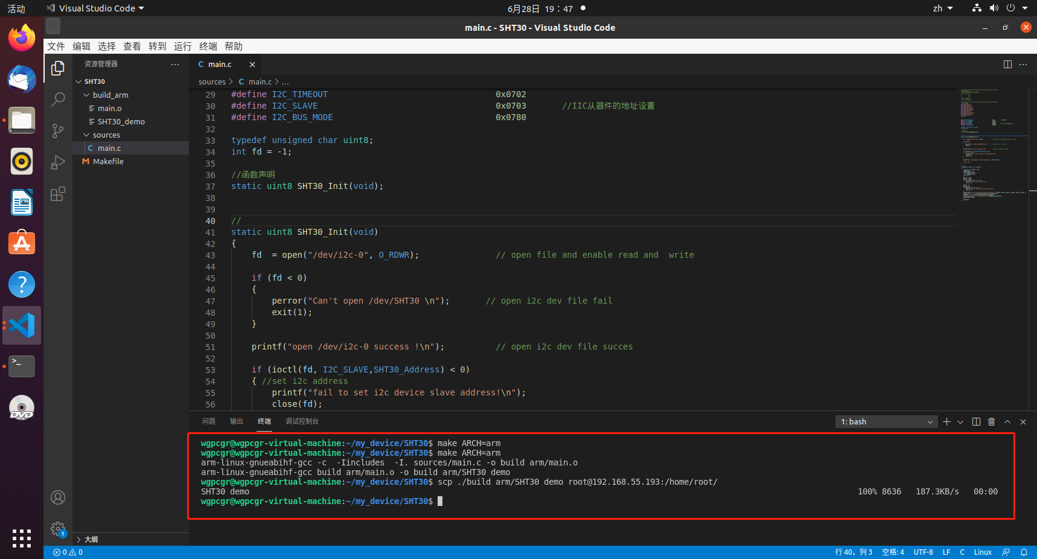
Task: Close the terminal panel
Action: (1023, 422)
